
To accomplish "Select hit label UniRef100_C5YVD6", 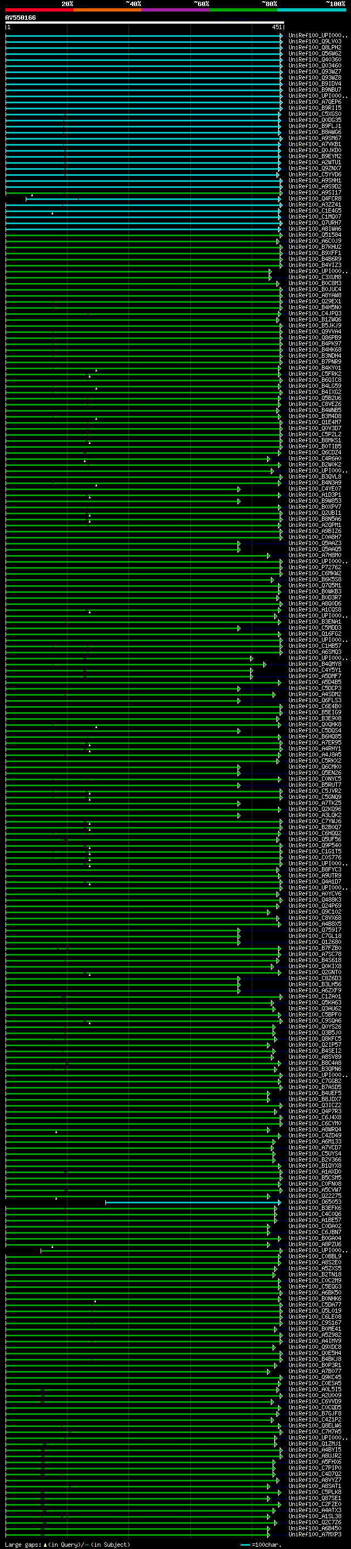I will coord(315,174).
